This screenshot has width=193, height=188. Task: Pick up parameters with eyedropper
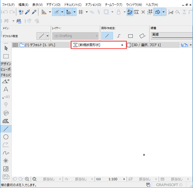(x=27, y=12)
